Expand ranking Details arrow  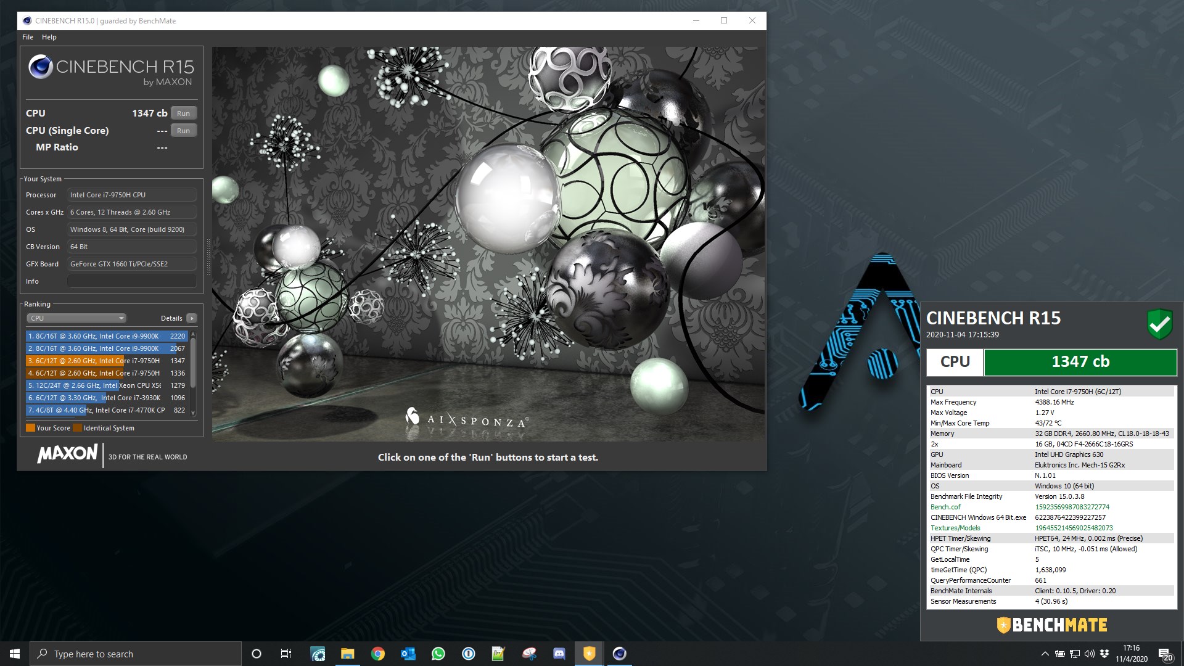(192, 318)
